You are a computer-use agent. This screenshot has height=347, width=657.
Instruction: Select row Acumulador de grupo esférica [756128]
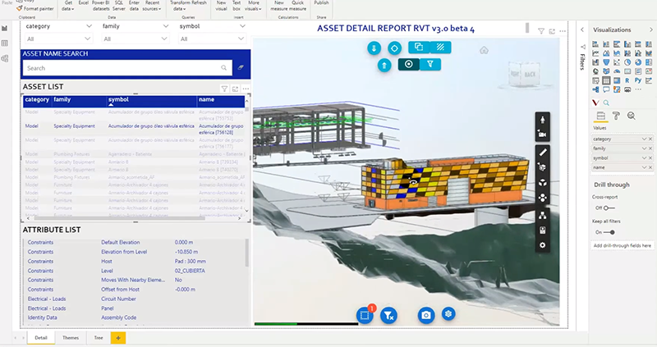(135, 129)
